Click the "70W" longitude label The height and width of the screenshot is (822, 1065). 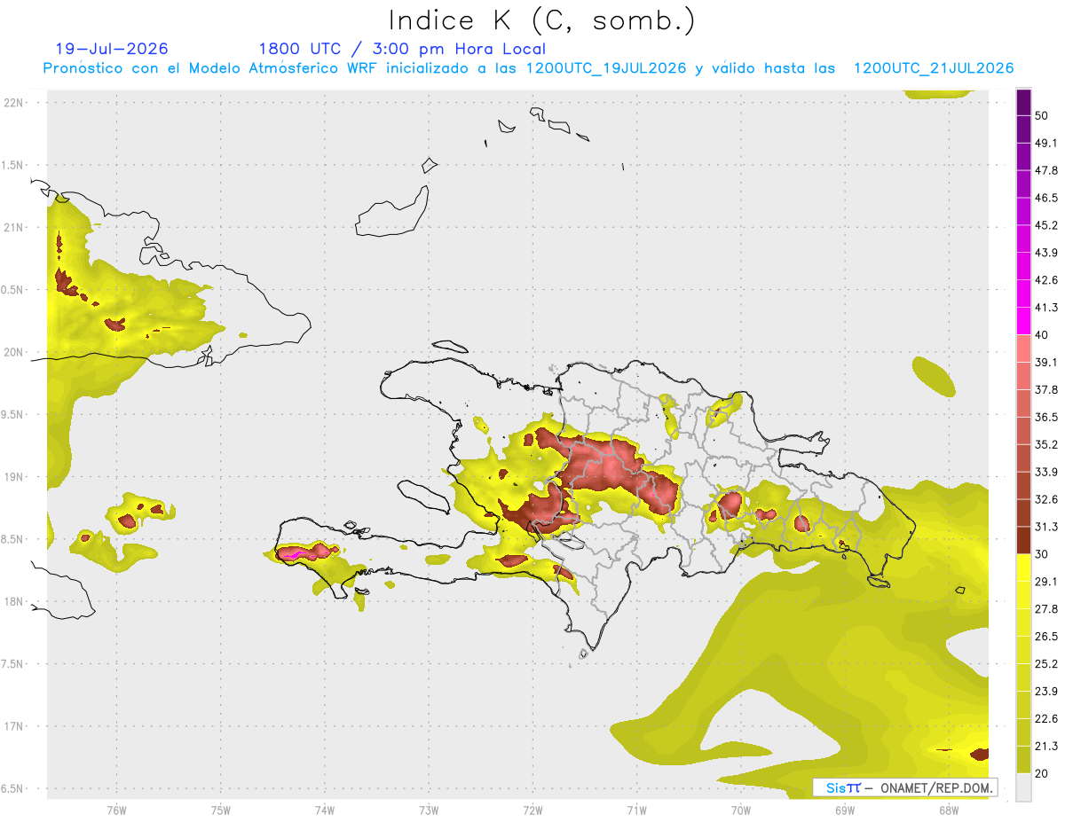[x=741, y=810]
